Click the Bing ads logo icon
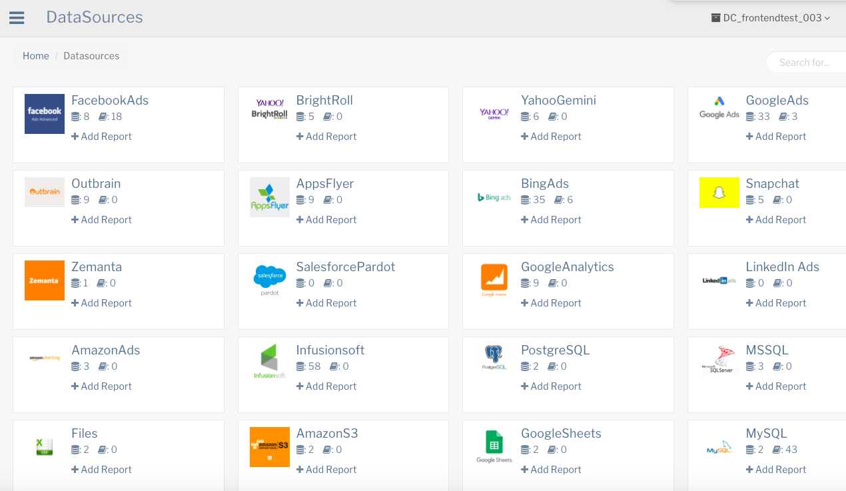Viewport: 846px width, 491px height. pyautogui.click(x=494, y=197)
